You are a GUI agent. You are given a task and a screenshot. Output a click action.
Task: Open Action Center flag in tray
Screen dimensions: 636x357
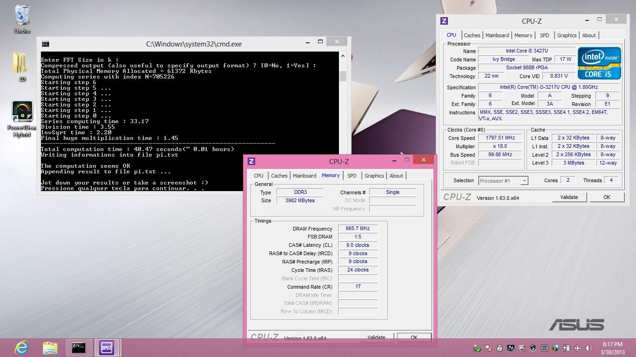click(488, 348)
